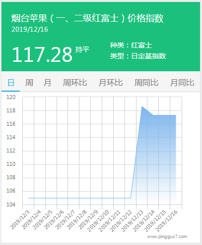Click the y-axis label 110
Image resolution: width=202 pixels, height=245 pixels.
coord(11,164)
